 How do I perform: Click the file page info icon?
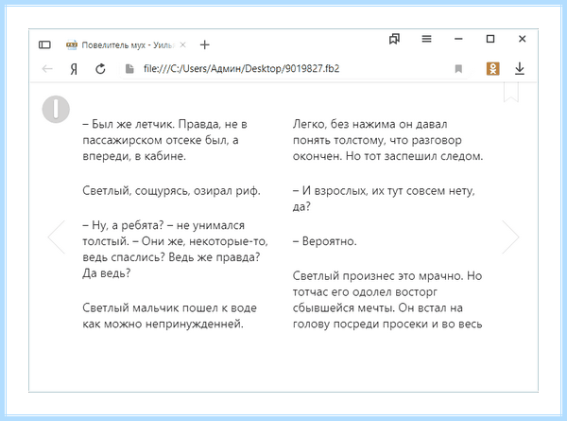click(129, 69)
